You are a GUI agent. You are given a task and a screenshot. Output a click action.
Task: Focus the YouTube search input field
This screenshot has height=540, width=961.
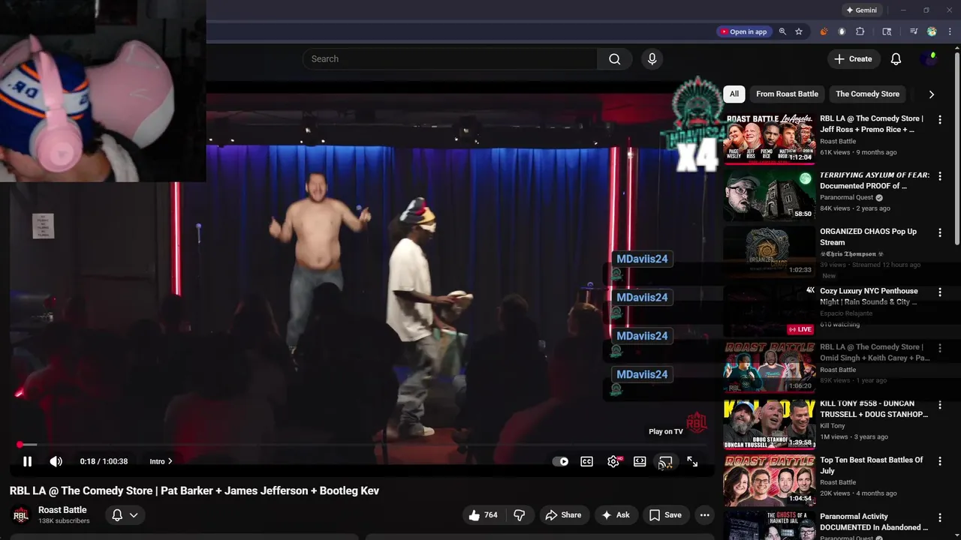point(450,58)
